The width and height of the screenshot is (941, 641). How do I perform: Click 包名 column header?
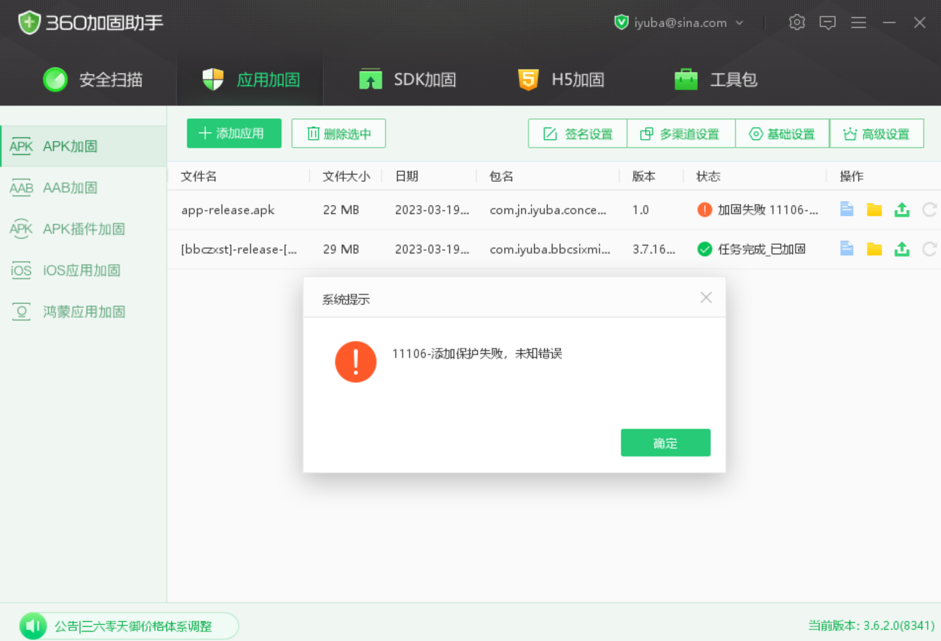(501, 176)
